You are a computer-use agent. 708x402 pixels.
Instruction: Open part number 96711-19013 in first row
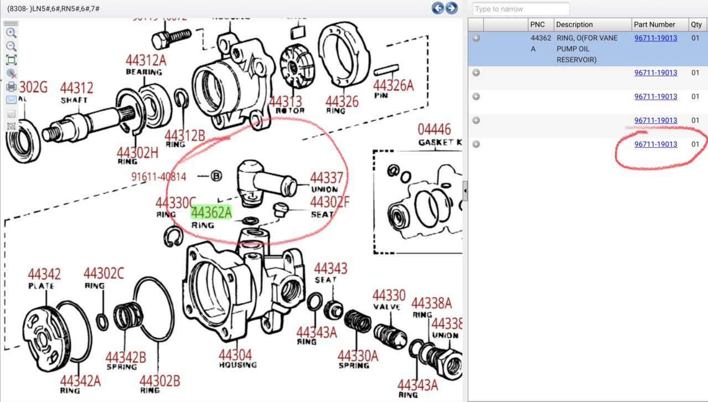655,38
